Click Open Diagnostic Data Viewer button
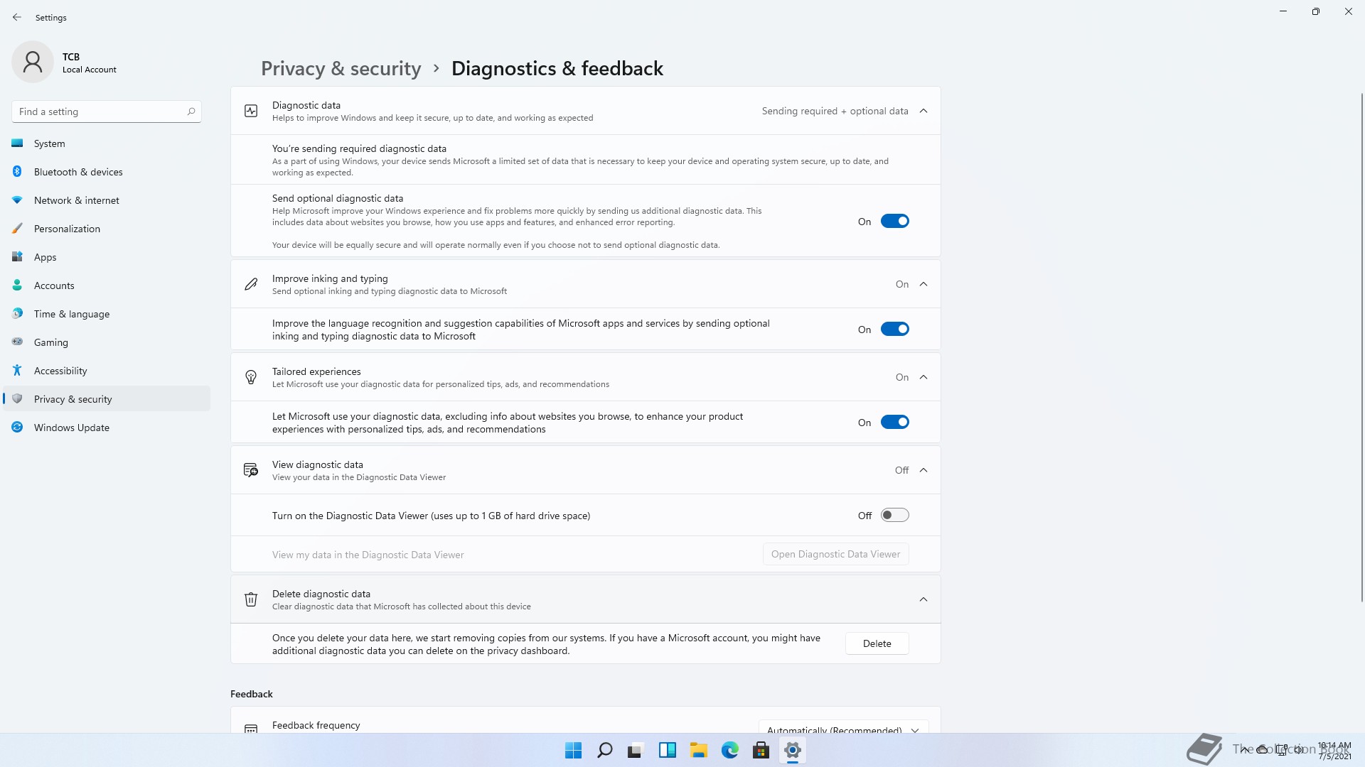This screenshot has width=1365, height=767. (x=835, y=554)
